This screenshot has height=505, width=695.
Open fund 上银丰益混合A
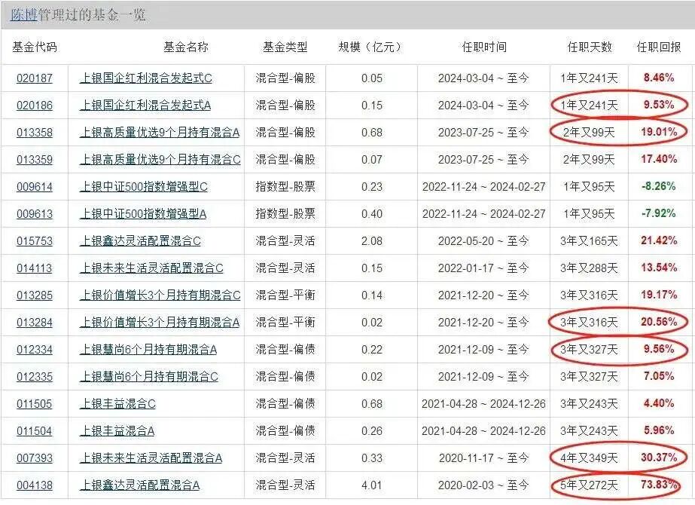(x=117, y=431)
